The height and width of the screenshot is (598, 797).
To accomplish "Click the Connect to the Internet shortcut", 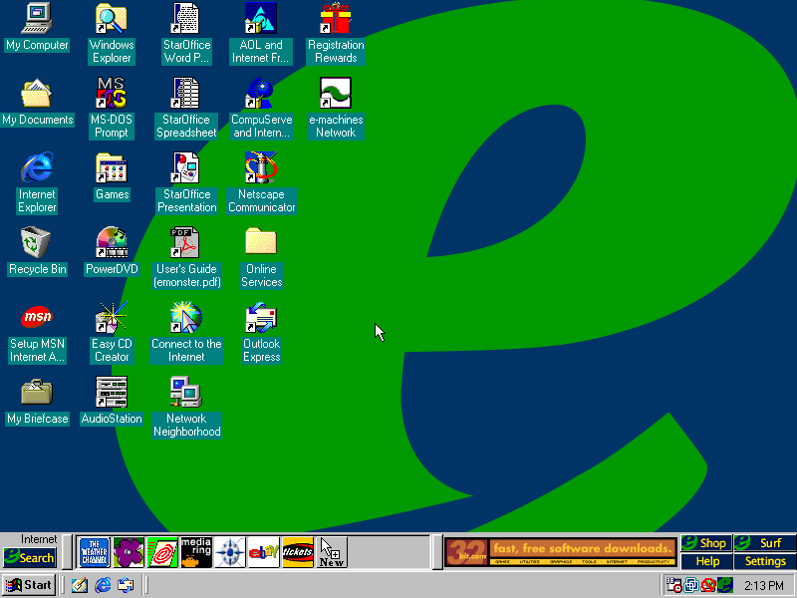I will pyautogui.click(x=186, y=318).
